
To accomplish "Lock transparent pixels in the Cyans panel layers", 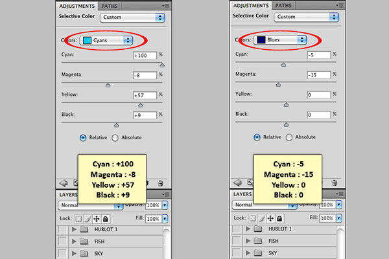I will click(78, 219).
